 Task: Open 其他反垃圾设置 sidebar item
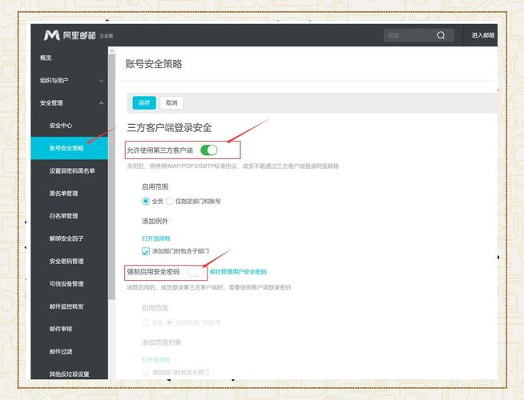tap(69, 374)
